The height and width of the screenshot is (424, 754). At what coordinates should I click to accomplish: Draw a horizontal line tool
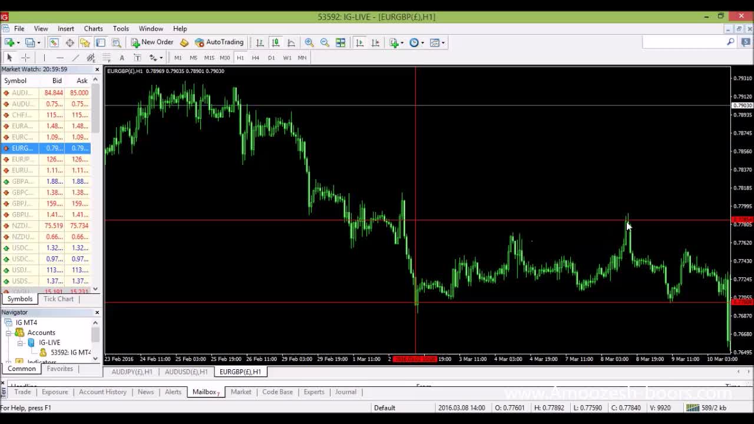[59, 58]
